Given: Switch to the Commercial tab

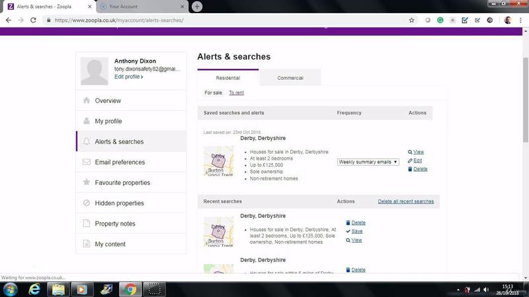Looking at the screenshot, I should pyautogui.click(x=290, y=78).
